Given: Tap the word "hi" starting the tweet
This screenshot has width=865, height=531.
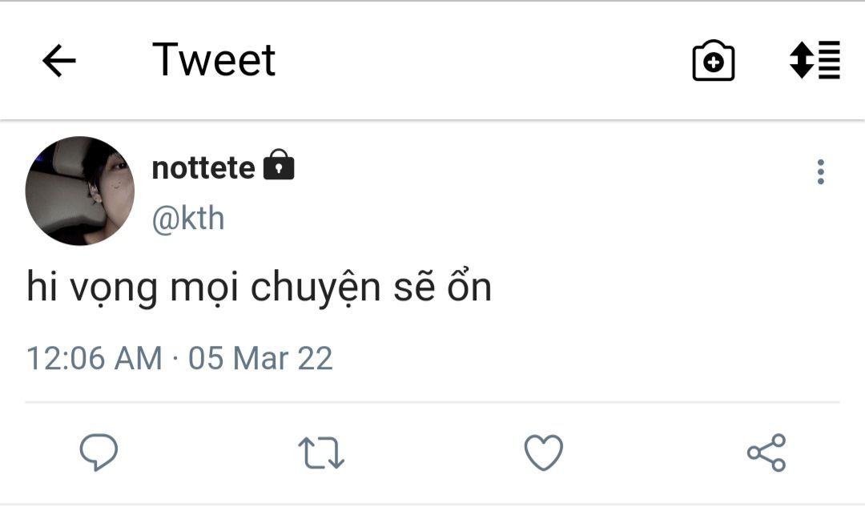Looking at the screenshot, I should click(x=42, y=288).
